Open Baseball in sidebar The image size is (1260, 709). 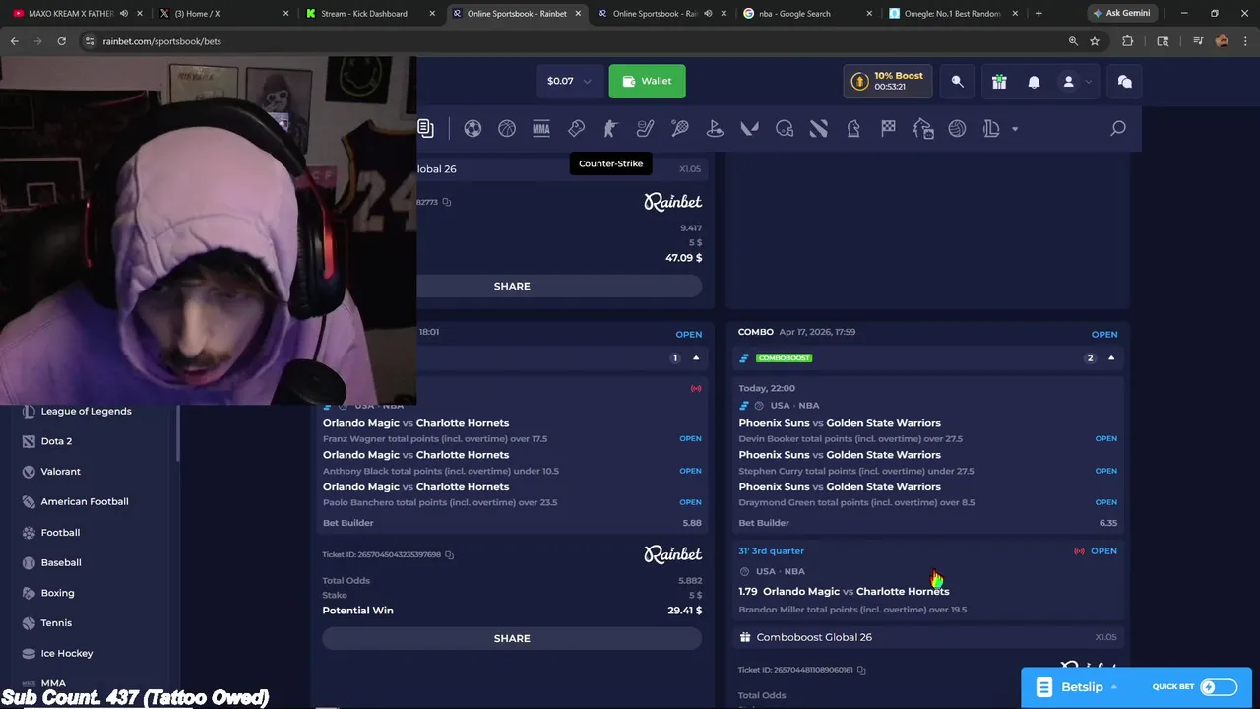[61, 562]
